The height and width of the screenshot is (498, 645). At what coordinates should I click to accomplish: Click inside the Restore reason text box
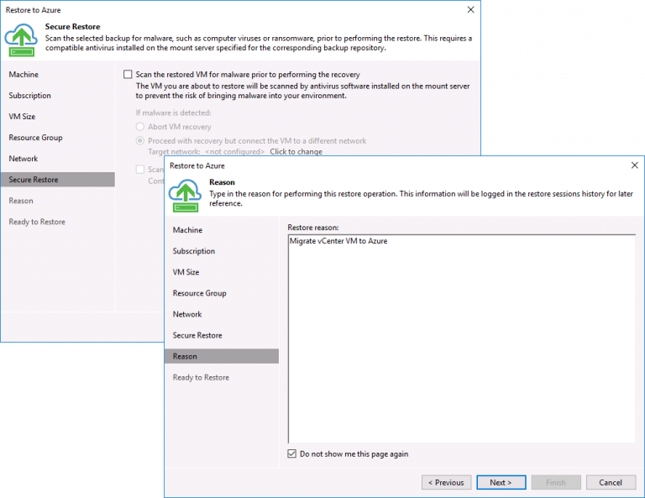[x=462, y=338]
